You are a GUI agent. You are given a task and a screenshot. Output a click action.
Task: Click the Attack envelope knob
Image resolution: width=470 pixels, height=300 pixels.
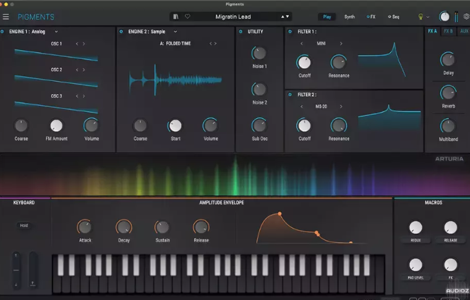[x=85, y=227]
